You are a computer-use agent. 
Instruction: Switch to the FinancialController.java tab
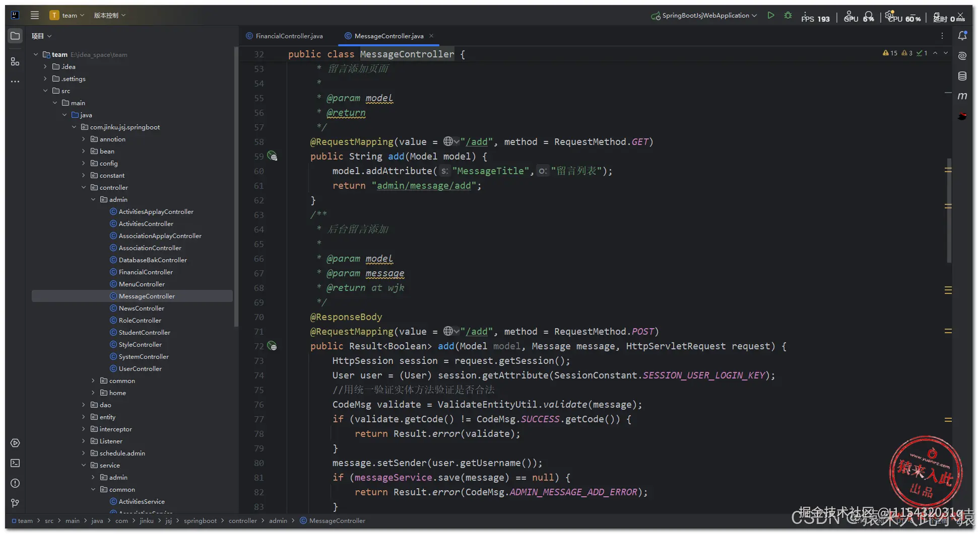point(285,36)
